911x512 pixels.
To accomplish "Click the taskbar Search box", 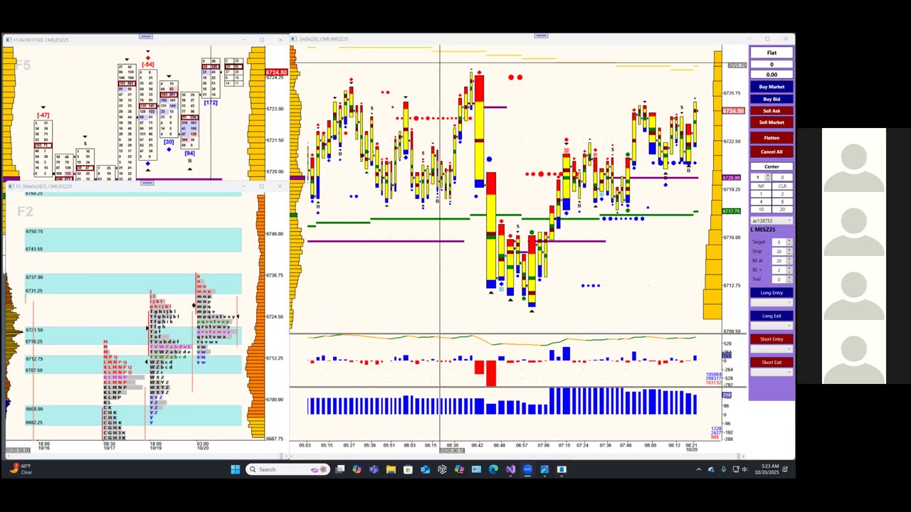I will pos(288,469).
